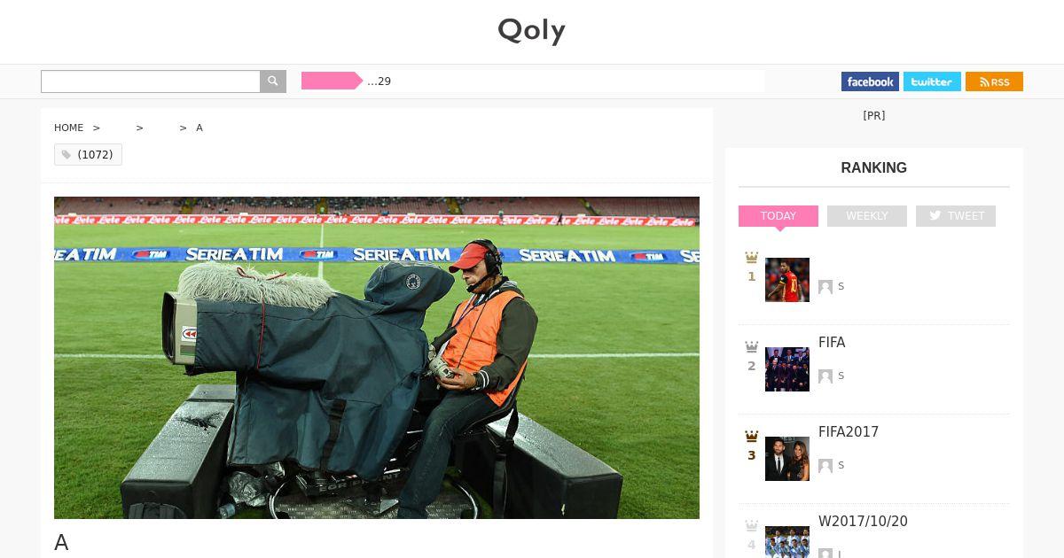Screen dimensions: 1064x558
Task: Open the FIFA2017 ranking article link
Action: pyautogui.click(x=849, y=432)
